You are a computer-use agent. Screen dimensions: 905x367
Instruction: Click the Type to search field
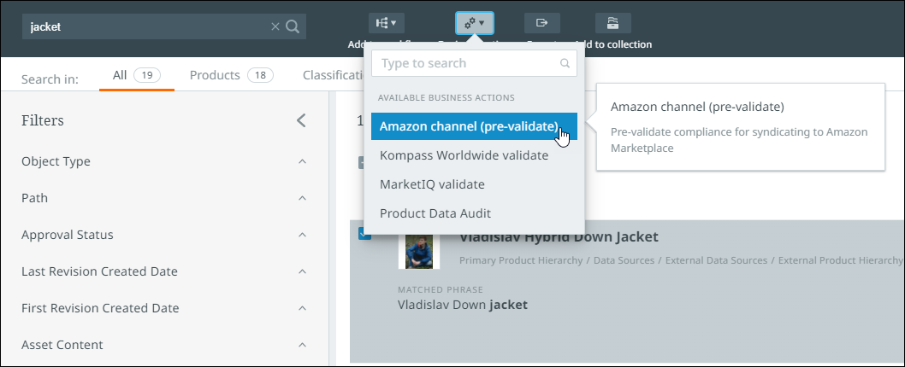[x=467, y=63]
